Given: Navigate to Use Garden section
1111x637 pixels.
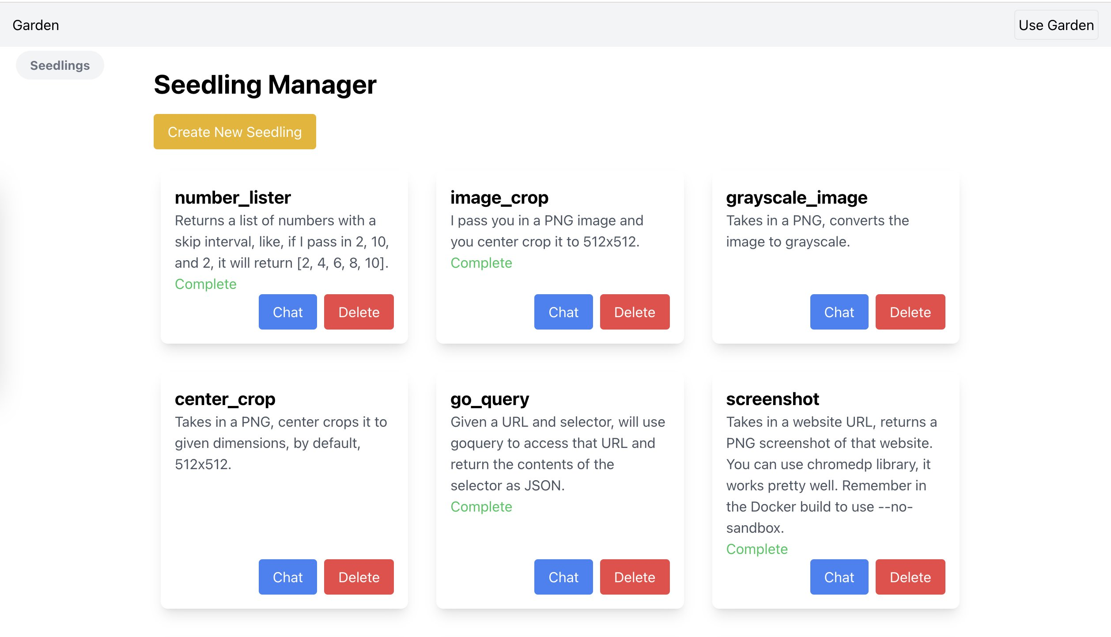Looking at the screenshot, I should pos(1055,24).
